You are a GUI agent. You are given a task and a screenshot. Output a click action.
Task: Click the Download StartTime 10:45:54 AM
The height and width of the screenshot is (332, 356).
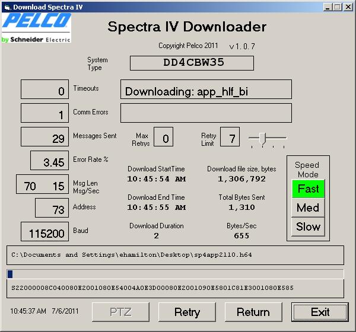pyautogui.click(x=157, y=179)
